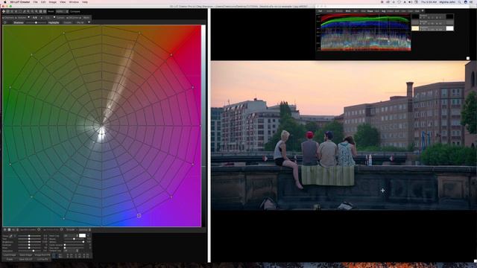Click the Saturation slider handle
477x268 pixels.
34,251
